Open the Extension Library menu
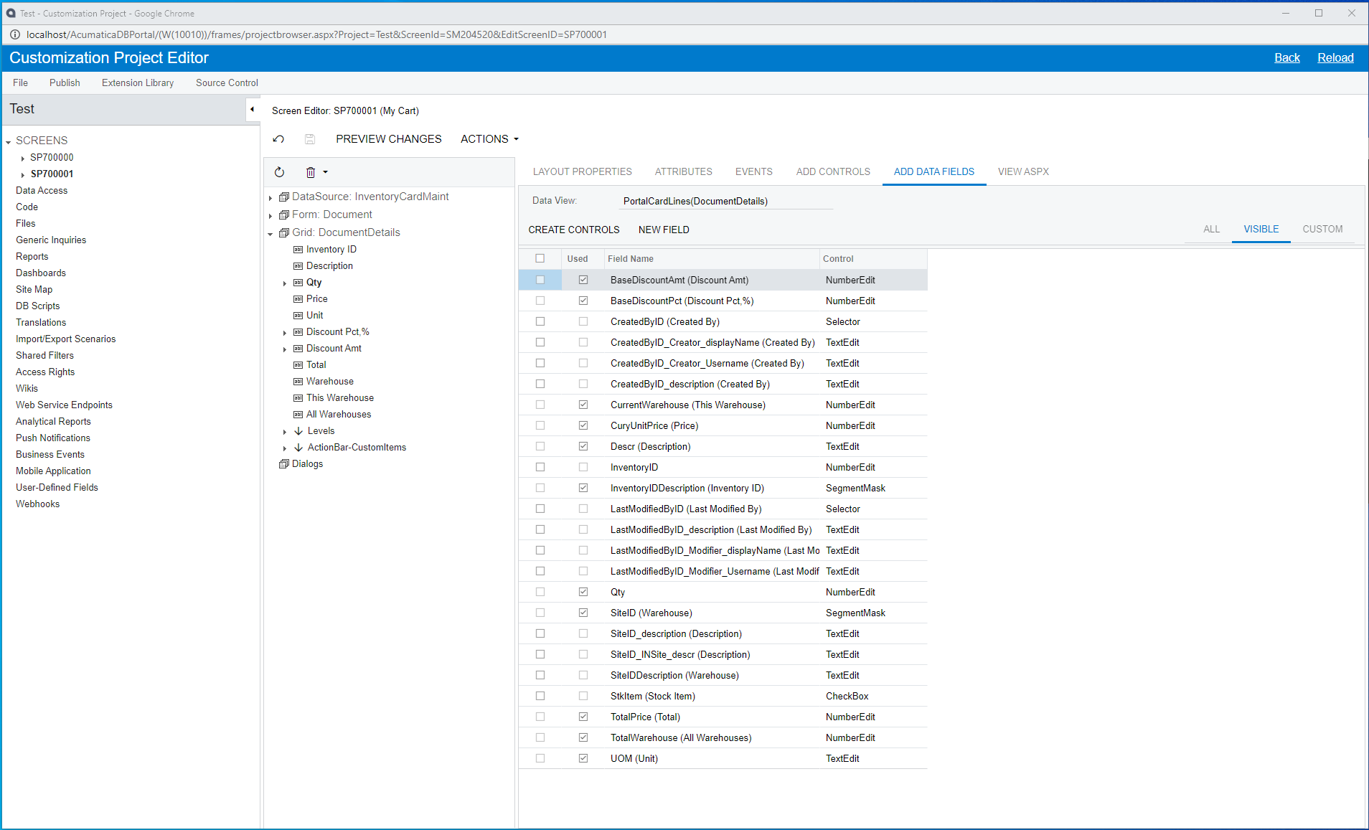The width and height of the screenshot is (1369, 830). (138, 82)
